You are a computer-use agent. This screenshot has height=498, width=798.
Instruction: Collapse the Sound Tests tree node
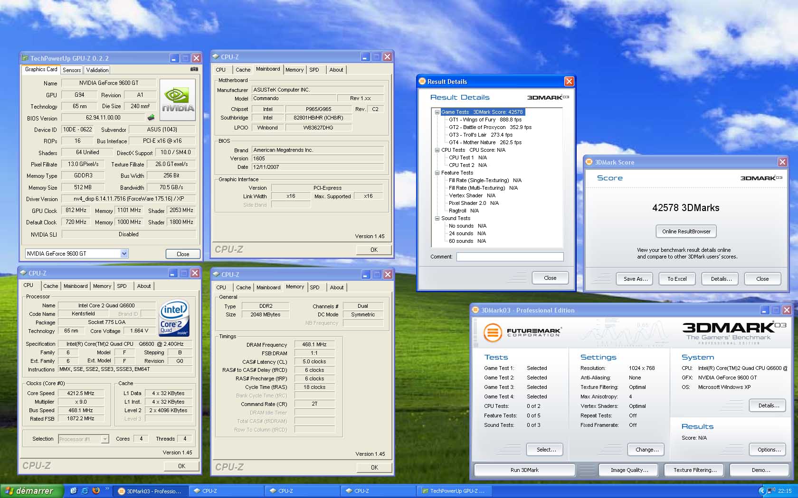(437, 218)
